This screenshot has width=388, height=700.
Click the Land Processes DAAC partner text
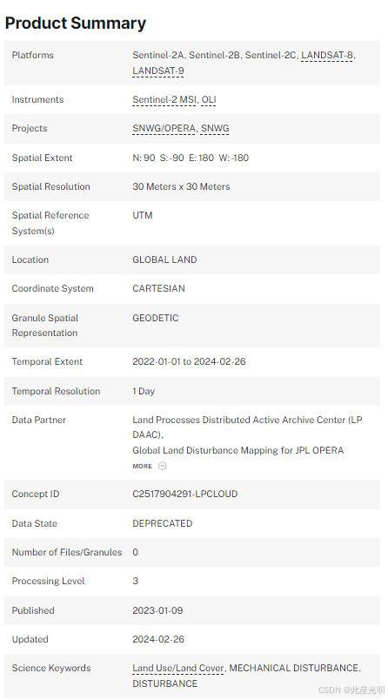[248, 427]
